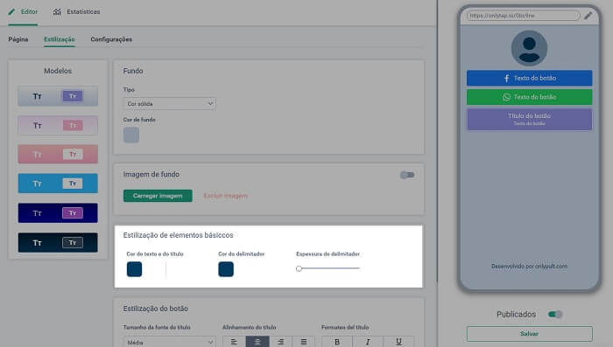Apply the sky blue model template
Screen dimensions: 613x347
pos(58,184)
